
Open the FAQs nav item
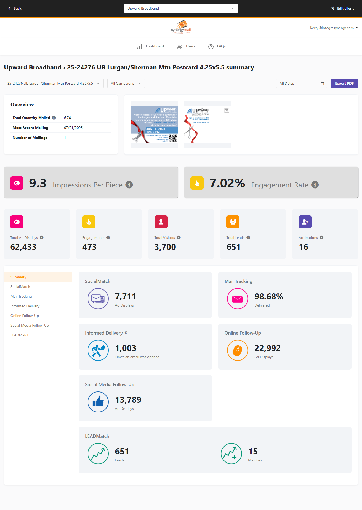click(217, 46)
